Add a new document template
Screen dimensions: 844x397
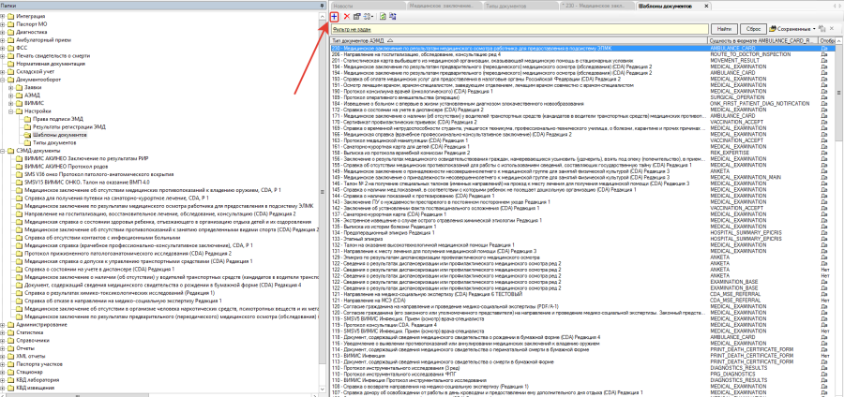334,17
